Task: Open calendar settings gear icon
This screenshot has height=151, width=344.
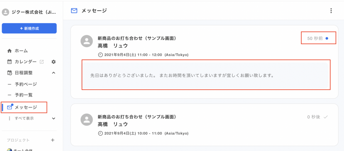Action: (x=53, y=62)
